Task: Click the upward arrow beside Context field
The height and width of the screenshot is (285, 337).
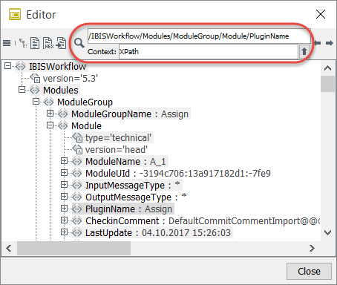Action: click(x=304, y=51)
